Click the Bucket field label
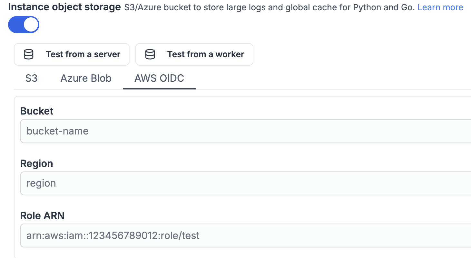The image size is (471, 258). click(37, 111)
